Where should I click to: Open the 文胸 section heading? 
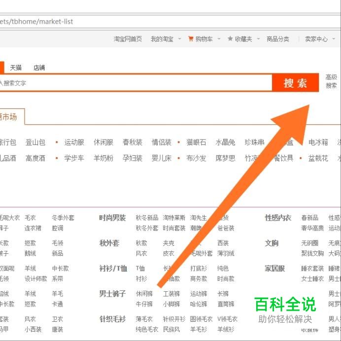point(272,243)
